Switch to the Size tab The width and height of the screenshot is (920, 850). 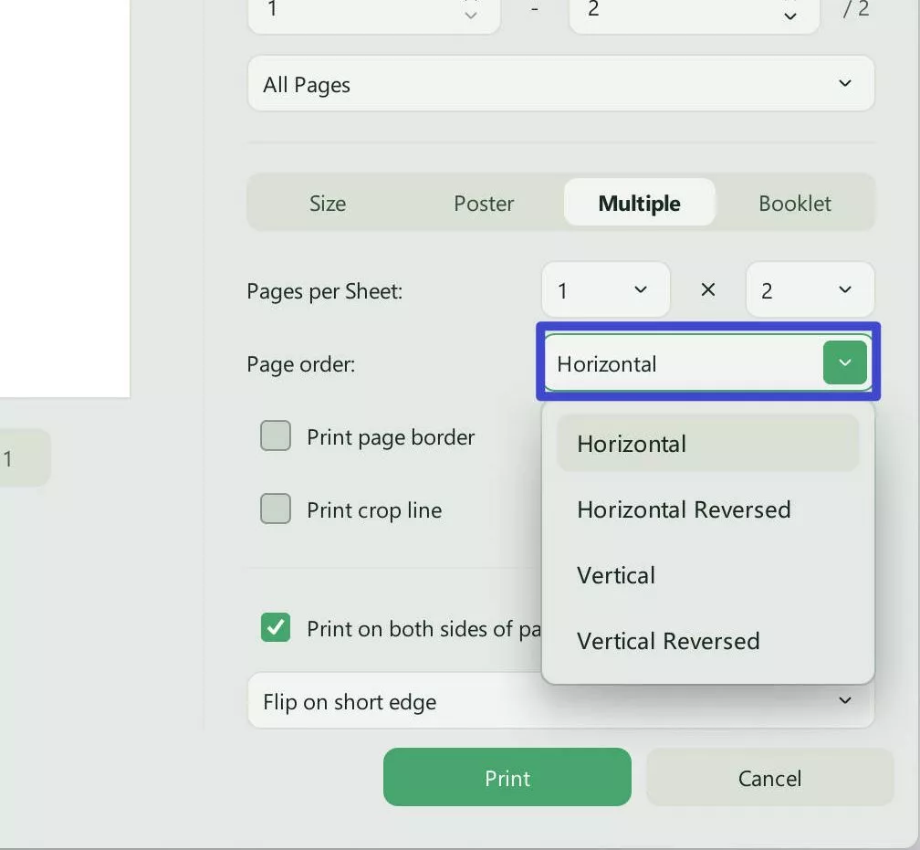327,203
